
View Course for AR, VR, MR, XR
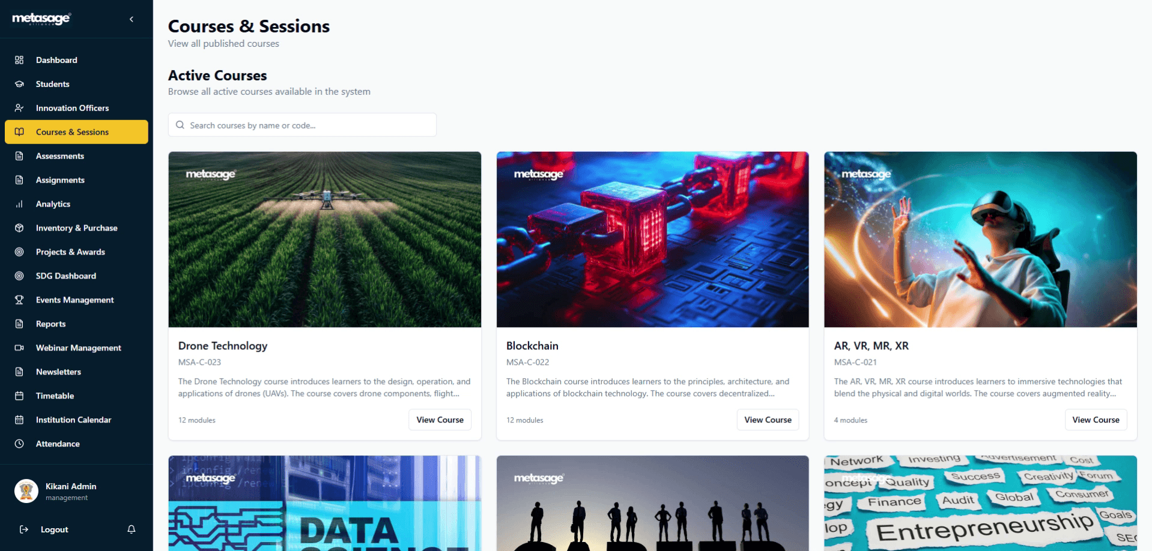tap(1096, 420)
